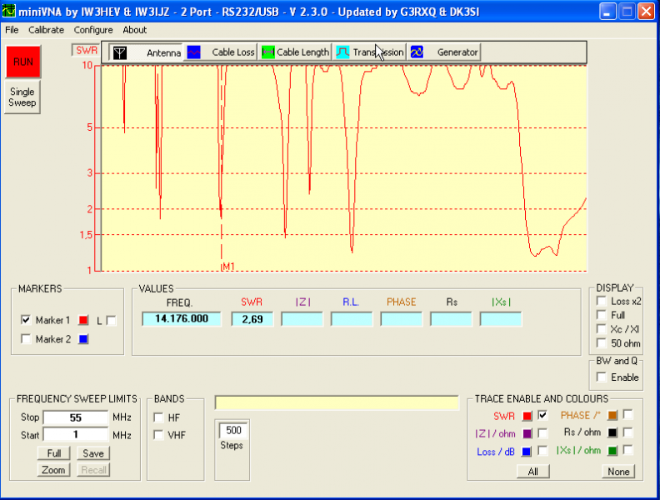Open the File menu
The width and height of the screenshot is (660, 500).
point(12,30)
